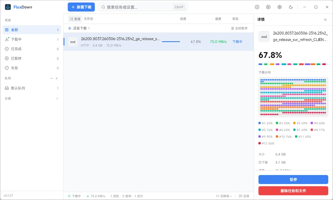This screenshot has height=200, width=333.
Task: Close the 详情 details panel
Action: click(x=325, y=20)
